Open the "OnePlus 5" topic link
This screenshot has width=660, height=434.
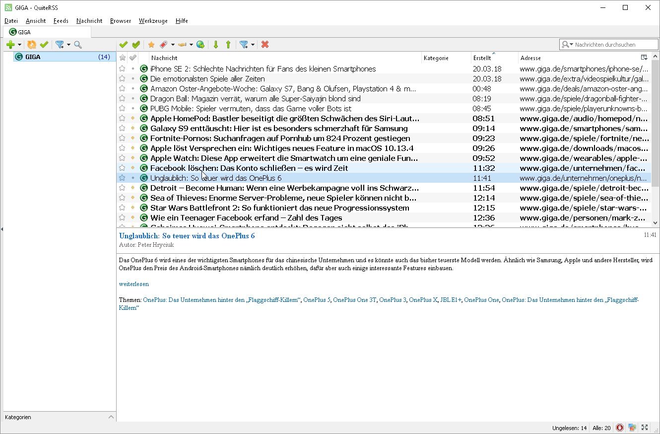click(x=317, y=300)
